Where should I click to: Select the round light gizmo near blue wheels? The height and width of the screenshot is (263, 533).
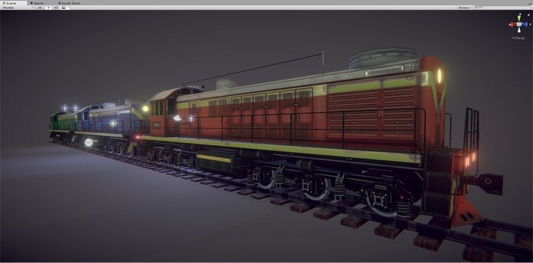click(x=88, y=142)
